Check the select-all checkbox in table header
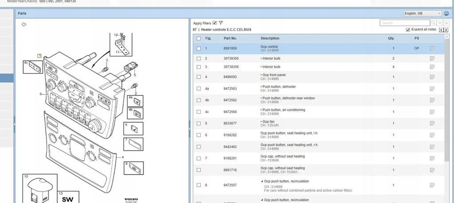This screenshot has width=454, height=203. [x=199, y=38]
